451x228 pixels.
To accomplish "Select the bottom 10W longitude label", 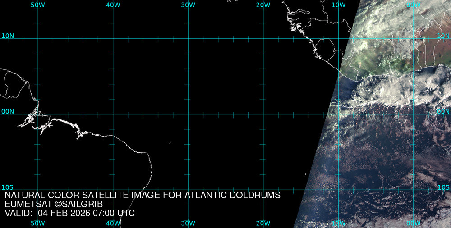I will tap(338, 223).
